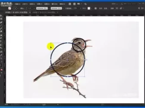This screenshot has height=108, width=145.
Task: Select the Eyedropper tool
Action: coord(1,55)
